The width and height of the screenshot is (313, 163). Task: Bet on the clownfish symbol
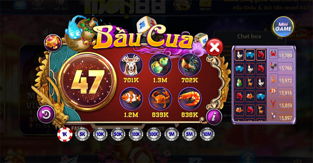click(131, 99)
